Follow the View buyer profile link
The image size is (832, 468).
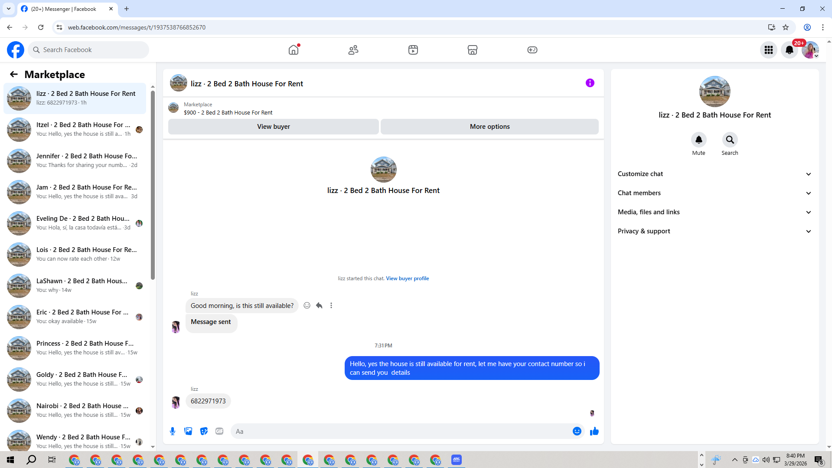pos(408,278)
